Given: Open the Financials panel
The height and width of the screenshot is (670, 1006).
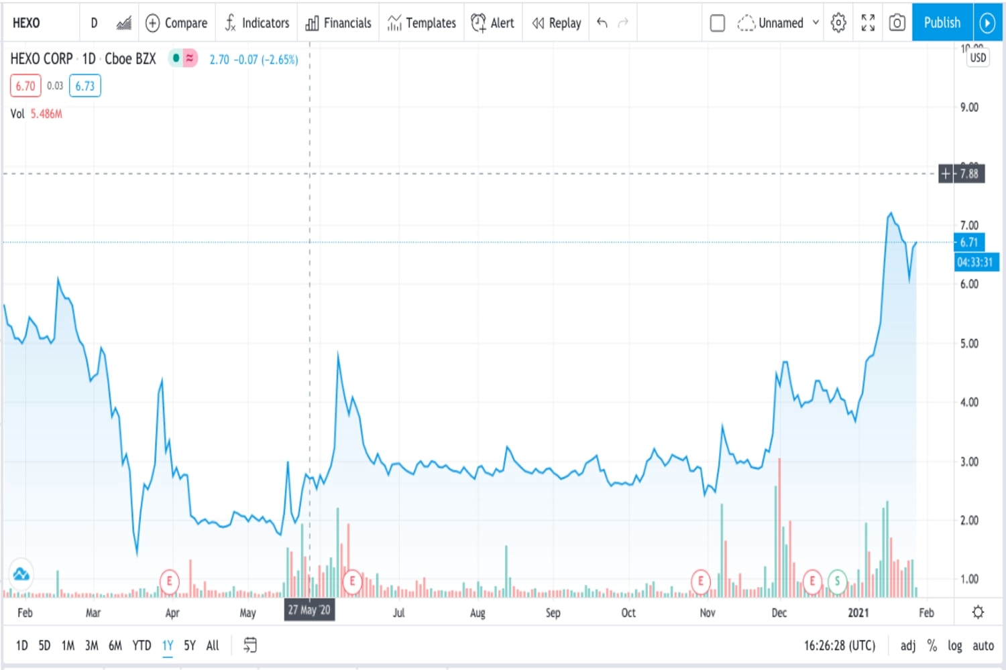Looking at the screenshot, I should (x=339, y=23).
